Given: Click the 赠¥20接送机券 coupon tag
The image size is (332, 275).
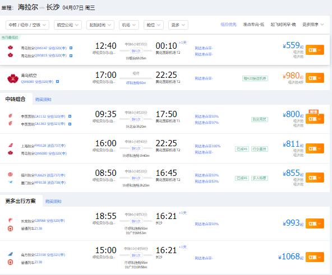Looking at the screenshot, I should pyautogui.click(x=255, y=78).
